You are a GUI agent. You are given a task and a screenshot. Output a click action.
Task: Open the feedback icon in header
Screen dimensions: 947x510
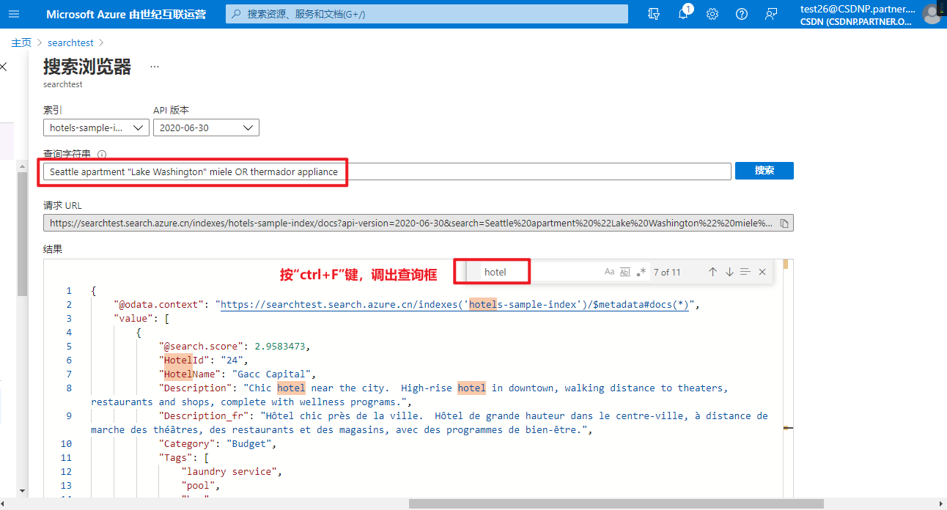point(771,14)
